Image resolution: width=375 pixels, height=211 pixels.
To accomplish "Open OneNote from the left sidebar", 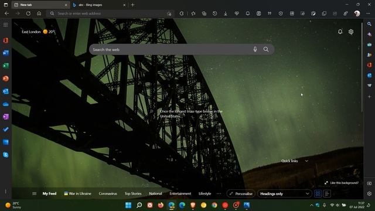I will [5, 117].
